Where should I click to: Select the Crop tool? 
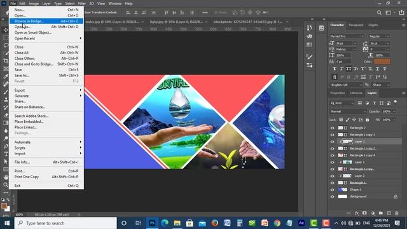(6, 61)
